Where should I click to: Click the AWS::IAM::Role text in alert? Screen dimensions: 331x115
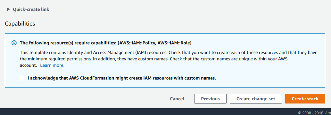pyautogui.click(x=174, y=43)
